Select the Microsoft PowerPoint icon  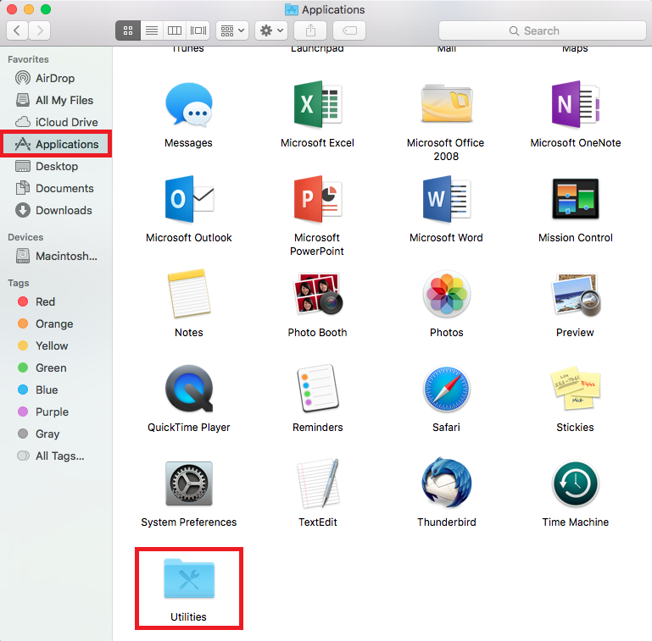tap(317, 199)
